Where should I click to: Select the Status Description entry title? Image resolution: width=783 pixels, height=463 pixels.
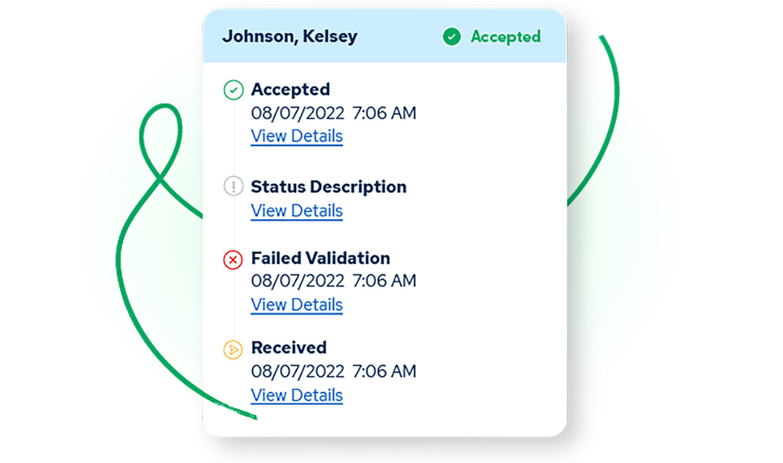(x=329, y=187)
